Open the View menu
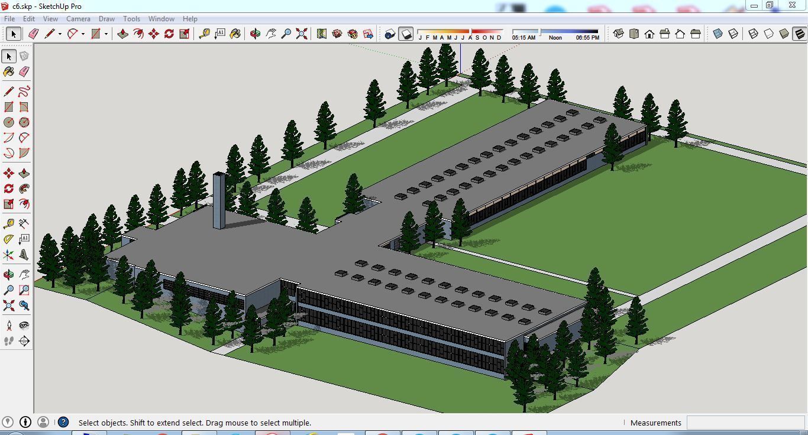This screenshot has height=435, width=808. tap(50, 19)
